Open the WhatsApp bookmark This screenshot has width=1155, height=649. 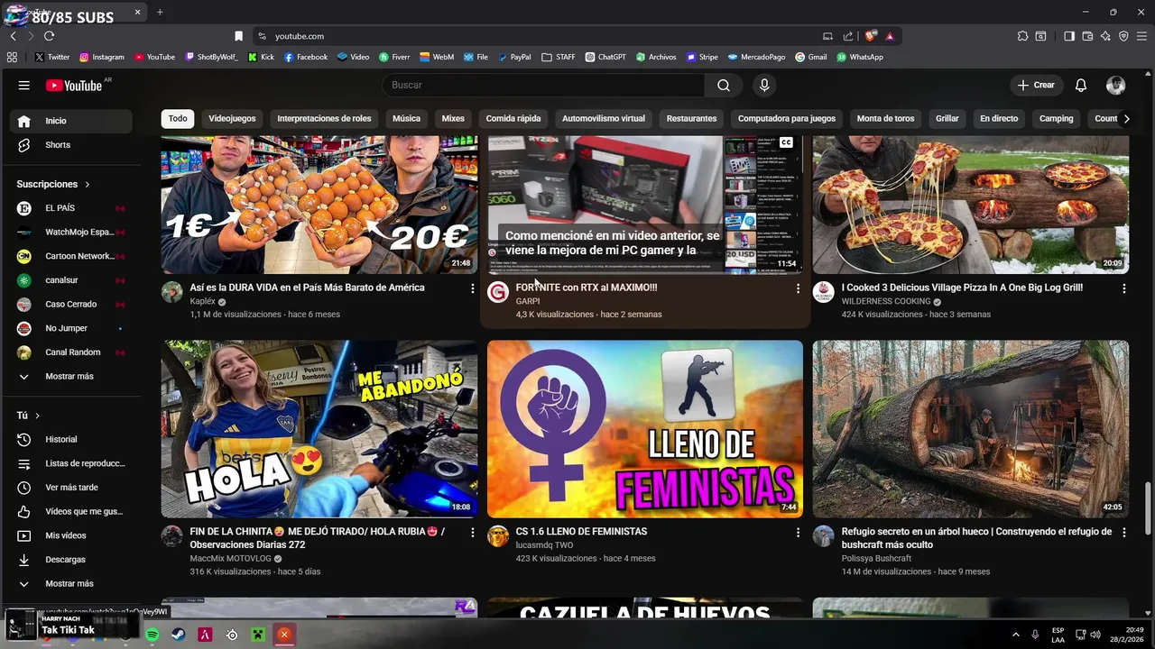click(859, 57)
